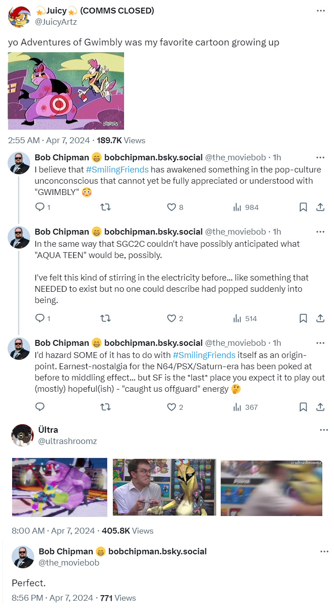Click JuicyArtz profile avatar
Screen dimensions: 334x616
tap(19, 17)
